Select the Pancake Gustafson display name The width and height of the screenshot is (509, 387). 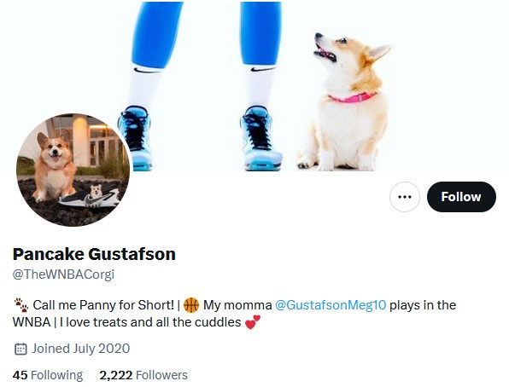tap(94, 254)
